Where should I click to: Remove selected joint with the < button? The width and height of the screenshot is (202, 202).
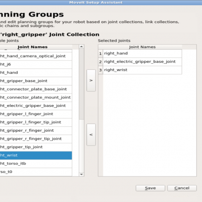point(91,135)
